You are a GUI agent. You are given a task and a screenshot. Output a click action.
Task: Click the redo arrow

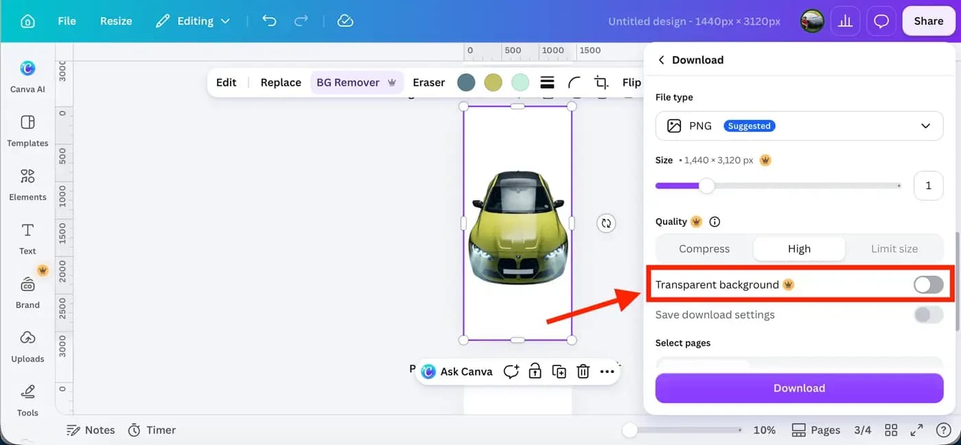pyautogui.click(x=301, y=21)
